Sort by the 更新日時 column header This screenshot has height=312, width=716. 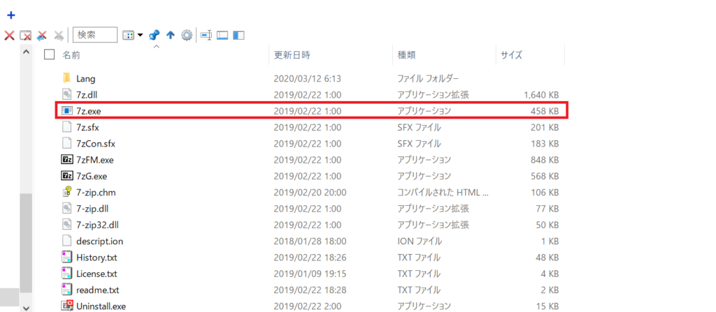292,55
